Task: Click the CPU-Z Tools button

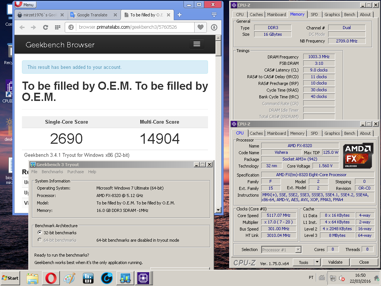Action: coord(304,262)
